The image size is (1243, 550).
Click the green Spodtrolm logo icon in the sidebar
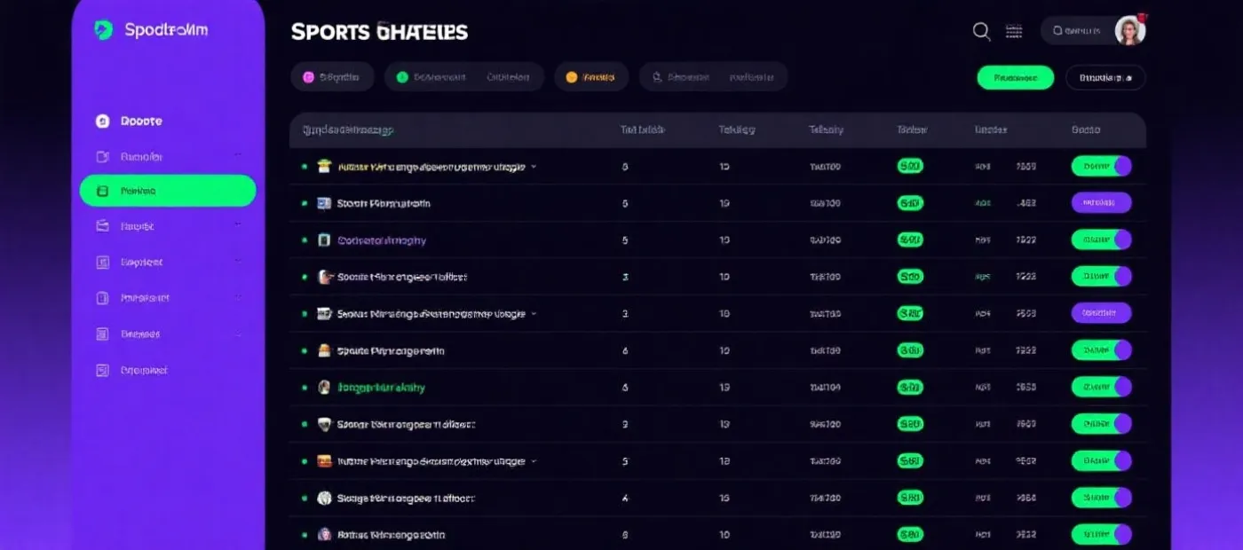(x=104, y=30)
